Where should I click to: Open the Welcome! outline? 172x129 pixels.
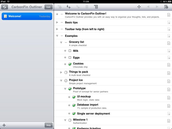[x=27, y=16]
